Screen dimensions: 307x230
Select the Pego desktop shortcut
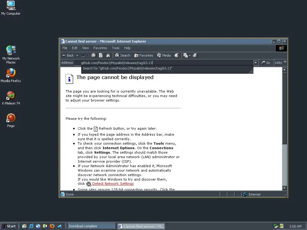(11, 121)
